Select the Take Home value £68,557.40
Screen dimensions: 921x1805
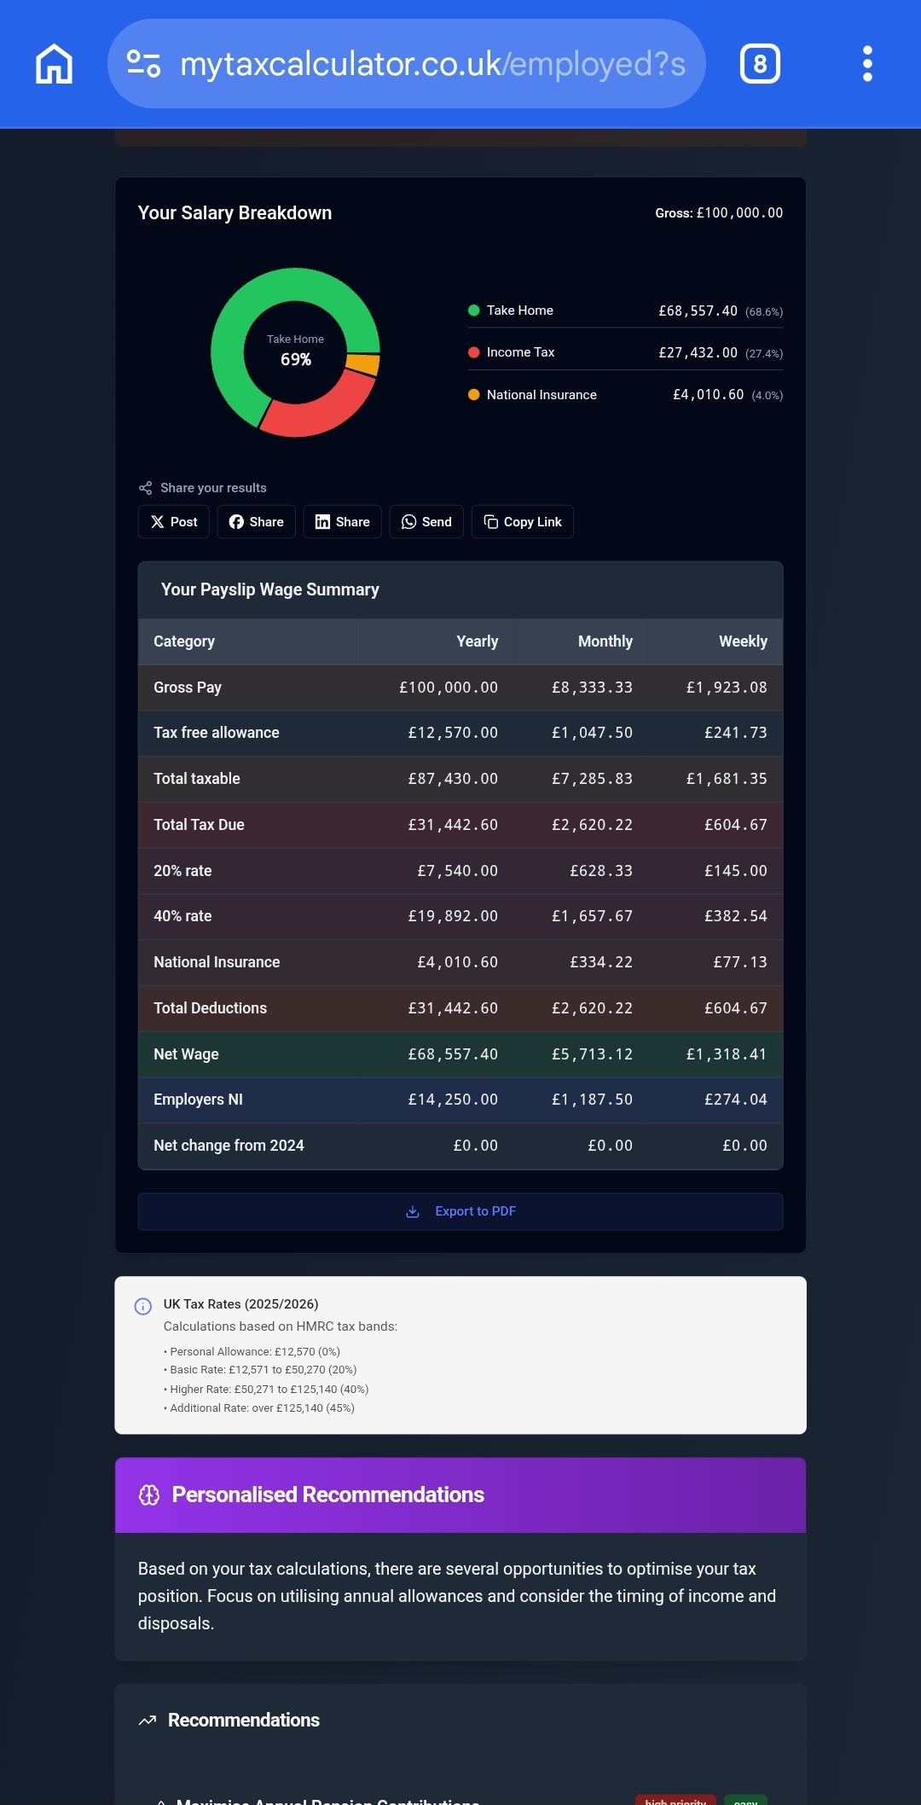[698, 311]
